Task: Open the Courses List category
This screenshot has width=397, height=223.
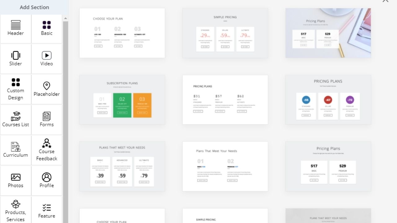Action: pos(16,120)
